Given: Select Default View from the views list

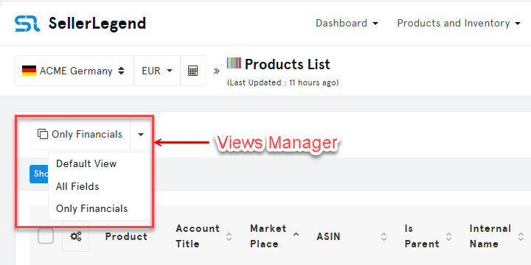Looking at the screenshot, I should pyautogui.click(x=86, y=163).
